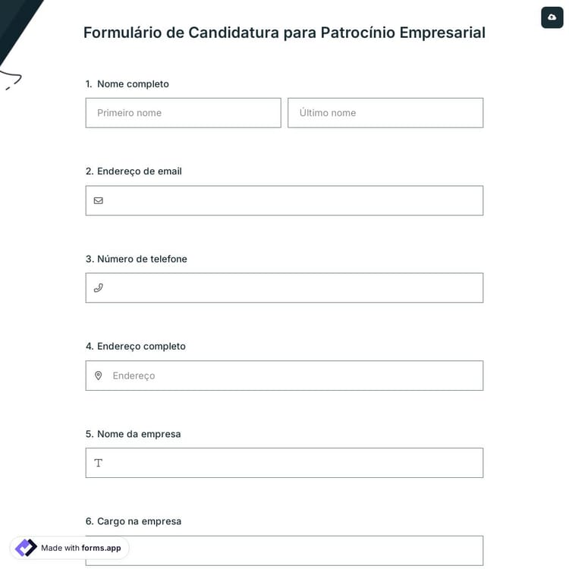Click into the Nome da empresa field

tap(292, 463)
